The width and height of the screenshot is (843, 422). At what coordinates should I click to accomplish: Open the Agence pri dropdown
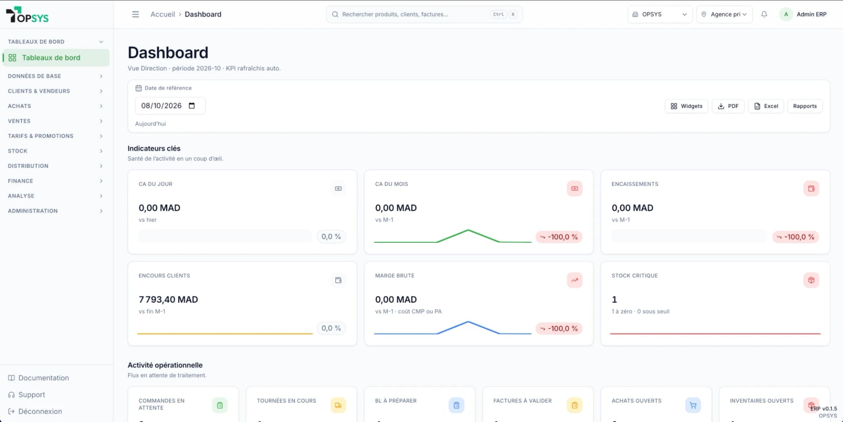[x=724, y=14]
